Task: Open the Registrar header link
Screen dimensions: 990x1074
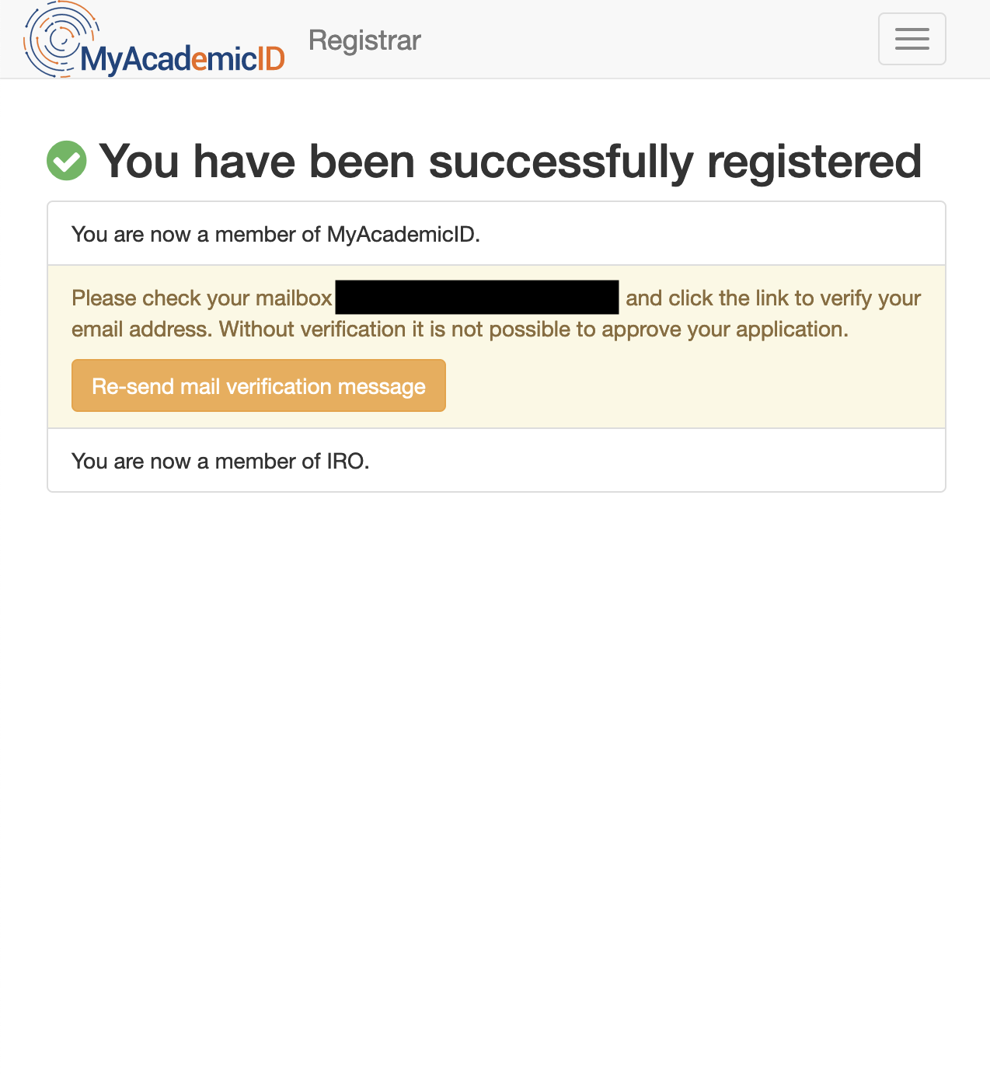Action: [364, 40]
